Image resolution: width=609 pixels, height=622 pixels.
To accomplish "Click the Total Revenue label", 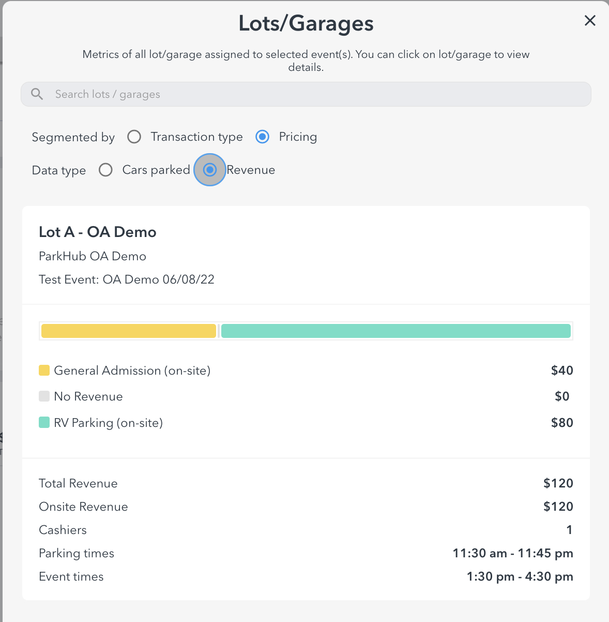I will (x=78, y=483).
